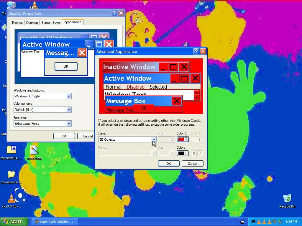Open the Item dropdown showing 3D Objects
Image resolution: width=302 pixels, height=226 pixels.
(x=154, y=139)
